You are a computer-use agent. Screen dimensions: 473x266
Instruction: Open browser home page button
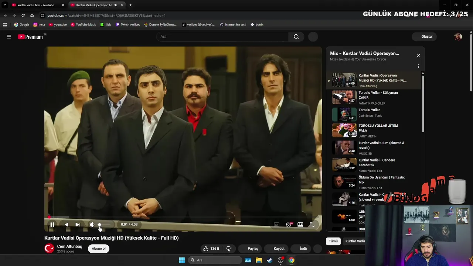click(x=32, y=16)
